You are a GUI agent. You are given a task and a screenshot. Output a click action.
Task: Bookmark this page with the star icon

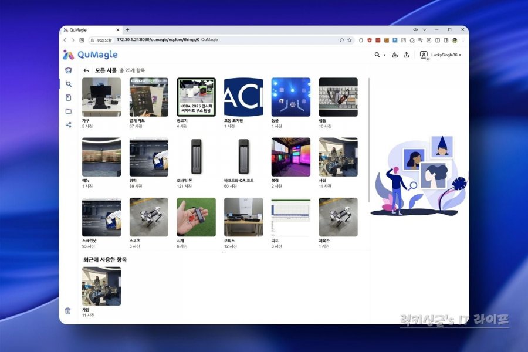[350, 40]
